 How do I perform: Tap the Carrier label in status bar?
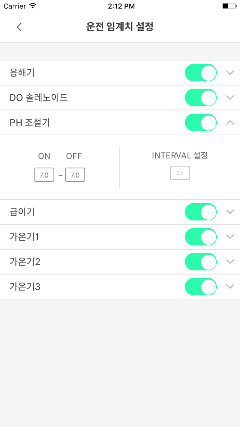click(14, 6)
